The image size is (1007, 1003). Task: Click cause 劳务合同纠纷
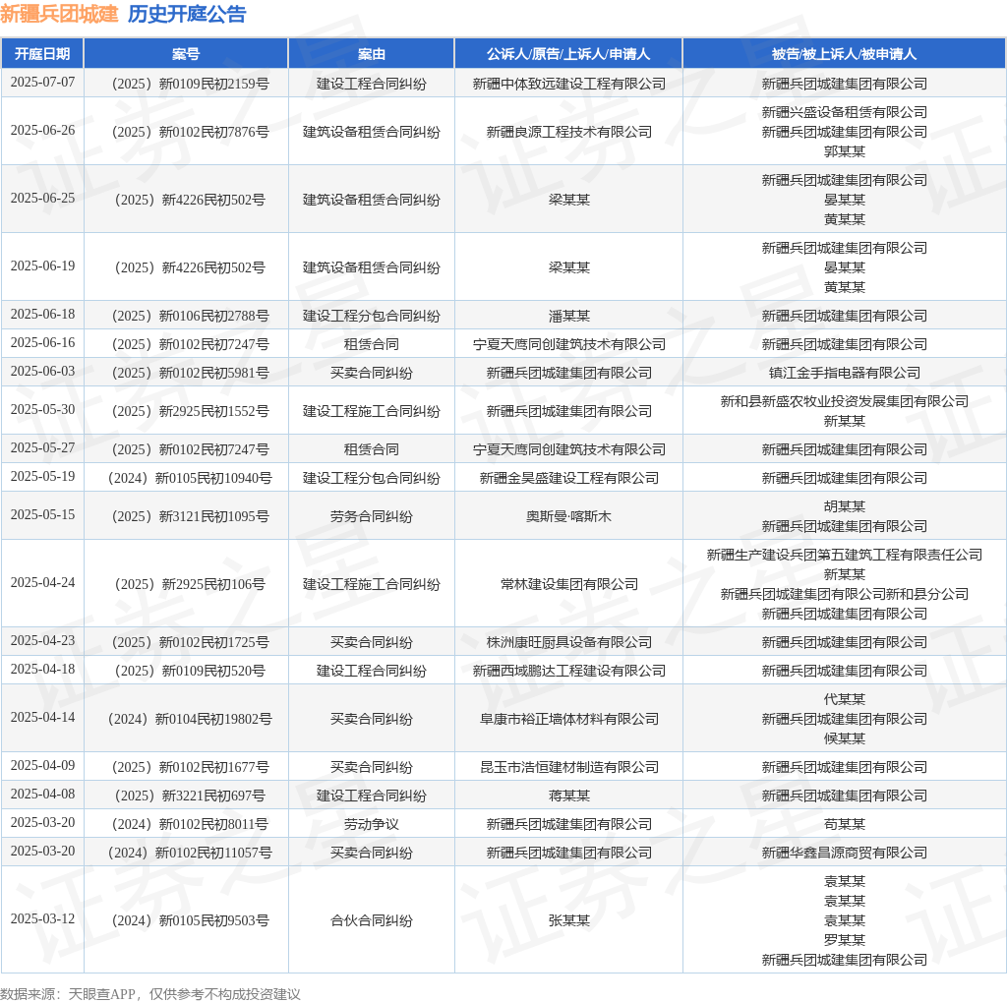(x=371, y=516)
